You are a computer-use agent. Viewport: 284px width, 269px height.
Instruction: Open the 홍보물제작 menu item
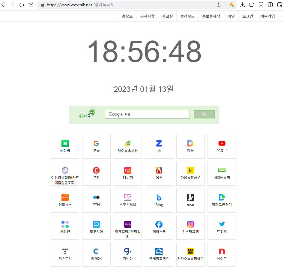click(x=211, y=16)
